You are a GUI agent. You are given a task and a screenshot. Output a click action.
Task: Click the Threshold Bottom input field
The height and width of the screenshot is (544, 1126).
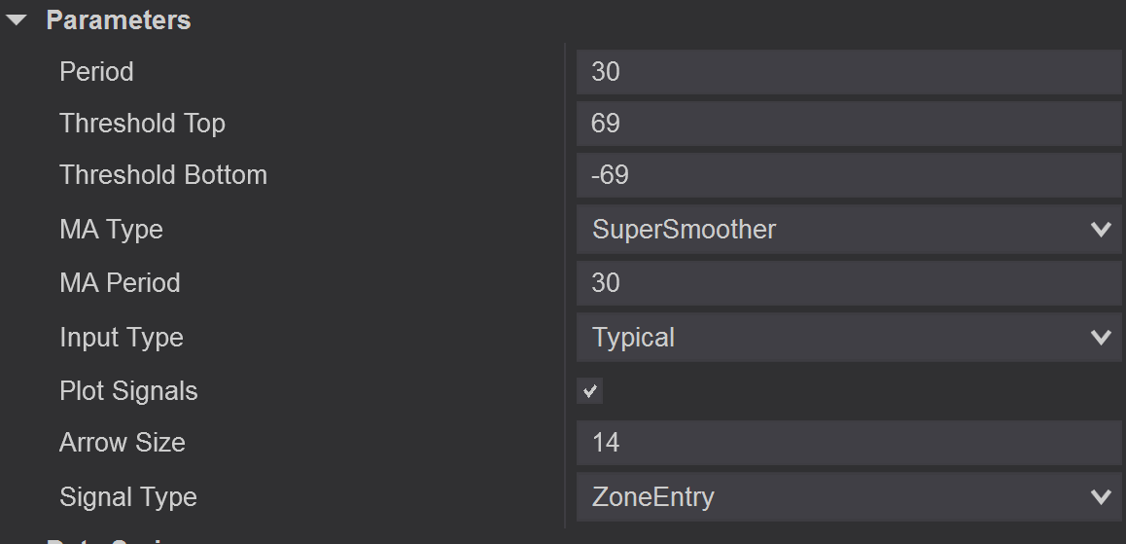[x=848, y=175]
